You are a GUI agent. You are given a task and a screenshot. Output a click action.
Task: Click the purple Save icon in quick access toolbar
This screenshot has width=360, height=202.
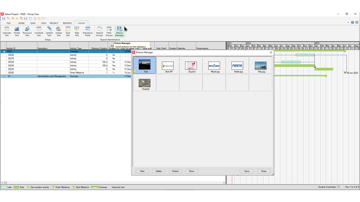(x=4, y=18)
